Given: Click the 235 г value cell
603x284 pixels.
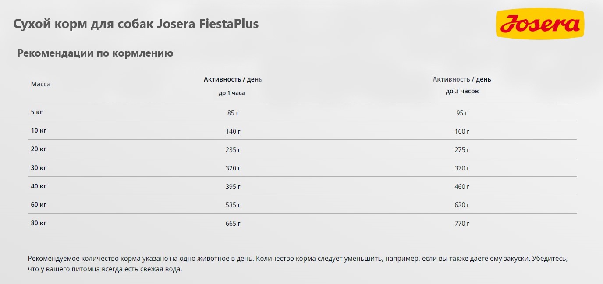Looking at the screenshot, I should click(233, 150).
